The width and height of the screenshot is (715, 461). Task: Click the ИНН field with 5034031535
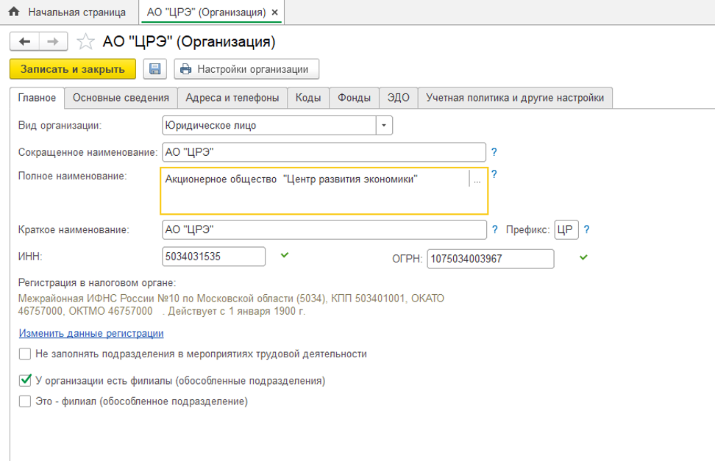(x=213, y=257)
